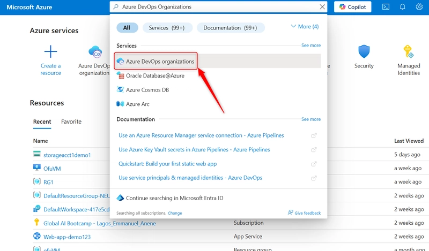The width and height of the screenshot is (429, 251).
Task: Click in the Azure DevOps Organizations search field
Action: (x=219, y=7)
